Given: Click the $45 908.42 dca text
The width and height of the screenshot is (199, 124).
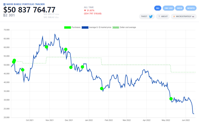Looking at the screenshot, I should click(51, 17).
